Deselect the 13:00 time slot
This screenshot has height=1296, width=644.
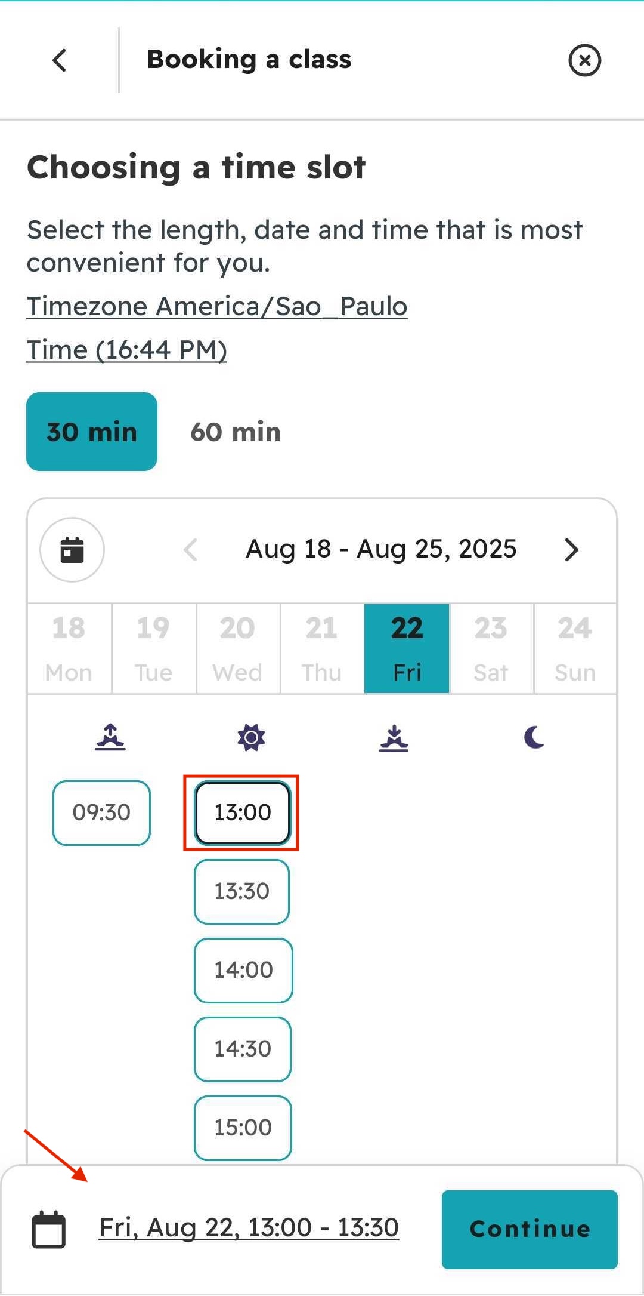[241, 812]
